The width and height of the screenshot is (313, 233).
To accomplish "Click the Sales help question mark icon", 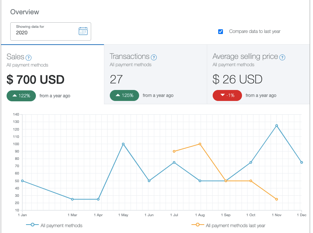I will (x=29, y=58).
